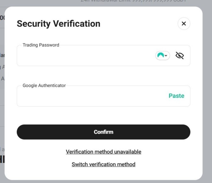
Task: Expand the password manager chevron in Trading Password
Action: (166, 56)
